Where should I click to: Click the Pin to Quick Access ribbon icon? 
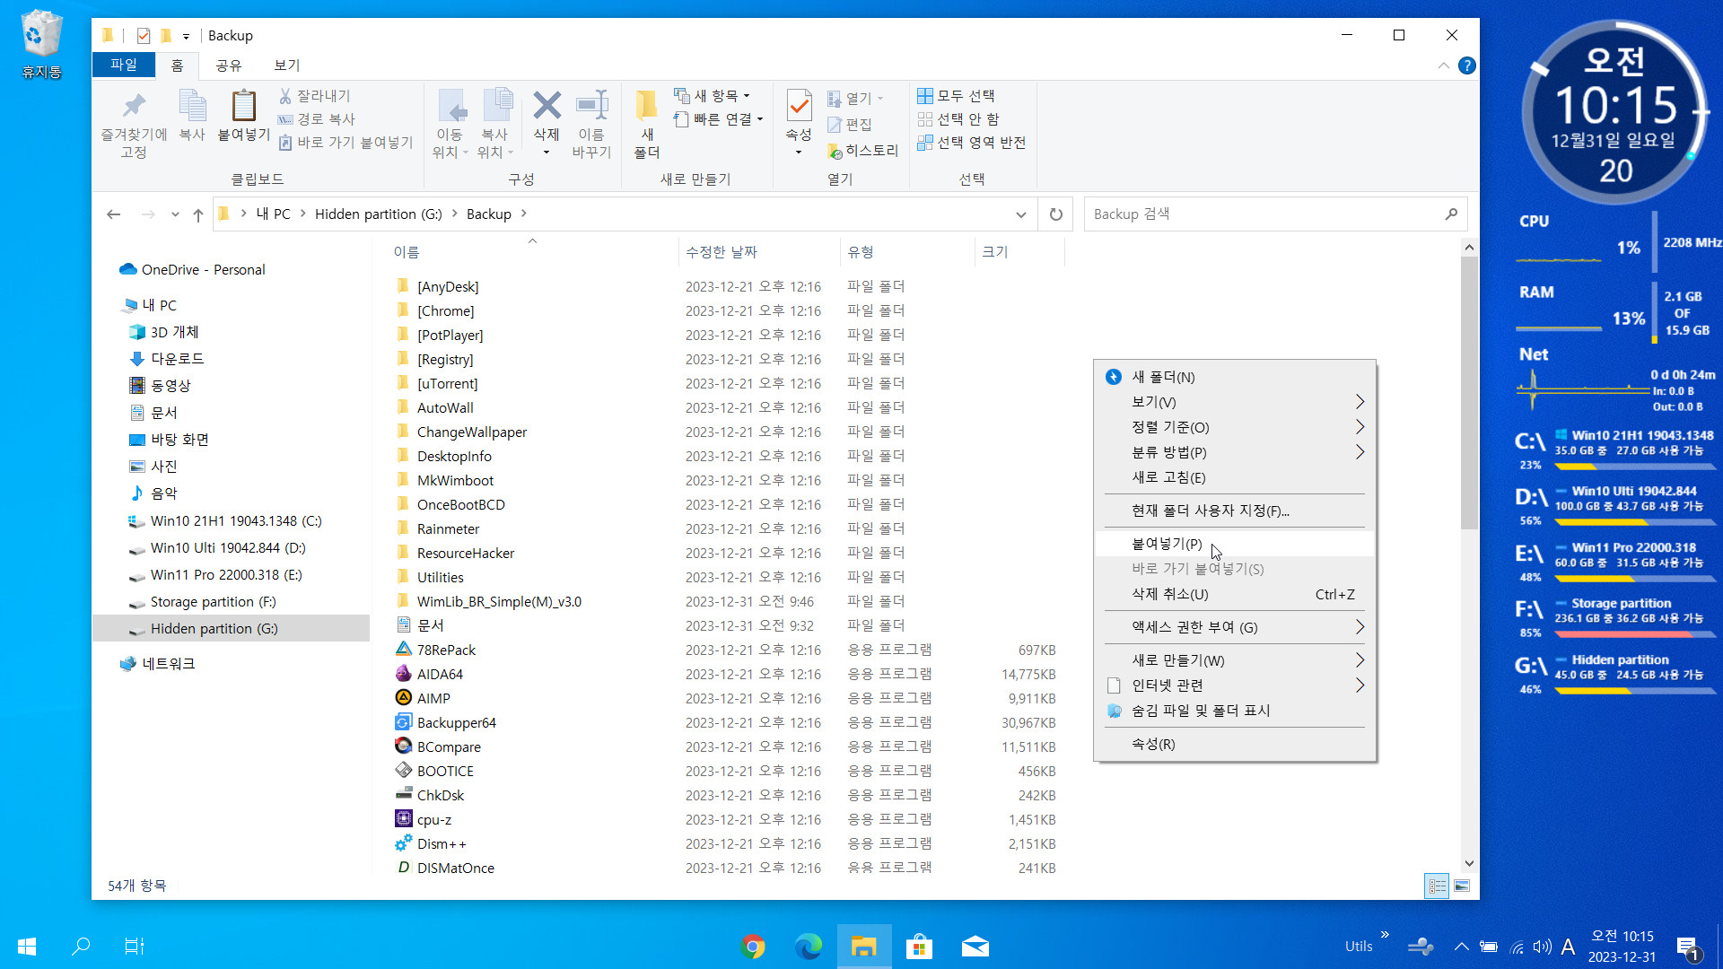tap(134, 106)
